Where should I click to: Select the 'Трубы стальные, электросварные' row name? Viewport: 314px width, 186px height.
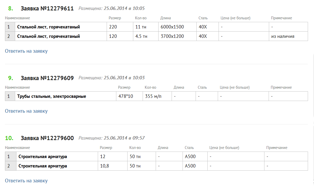(52, 97)
